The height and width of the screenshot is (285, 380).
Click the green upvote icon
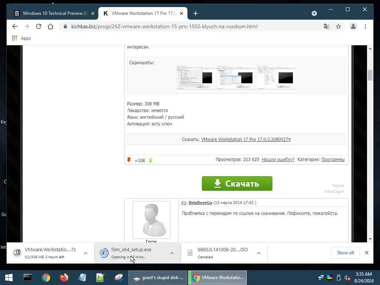coord(151,160)
